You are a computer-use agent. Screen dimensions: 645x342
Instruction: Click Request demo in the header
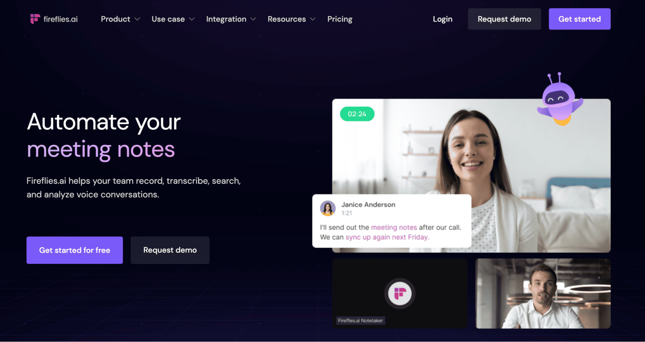click(x=504, y=19)
